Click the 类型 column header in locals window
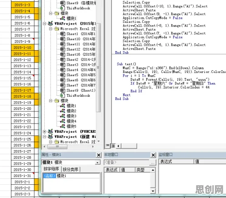 point(142,170)
